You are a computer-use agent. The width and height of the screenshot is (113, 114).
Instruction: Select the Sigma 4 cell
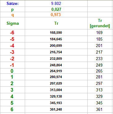tap(12, 96)
